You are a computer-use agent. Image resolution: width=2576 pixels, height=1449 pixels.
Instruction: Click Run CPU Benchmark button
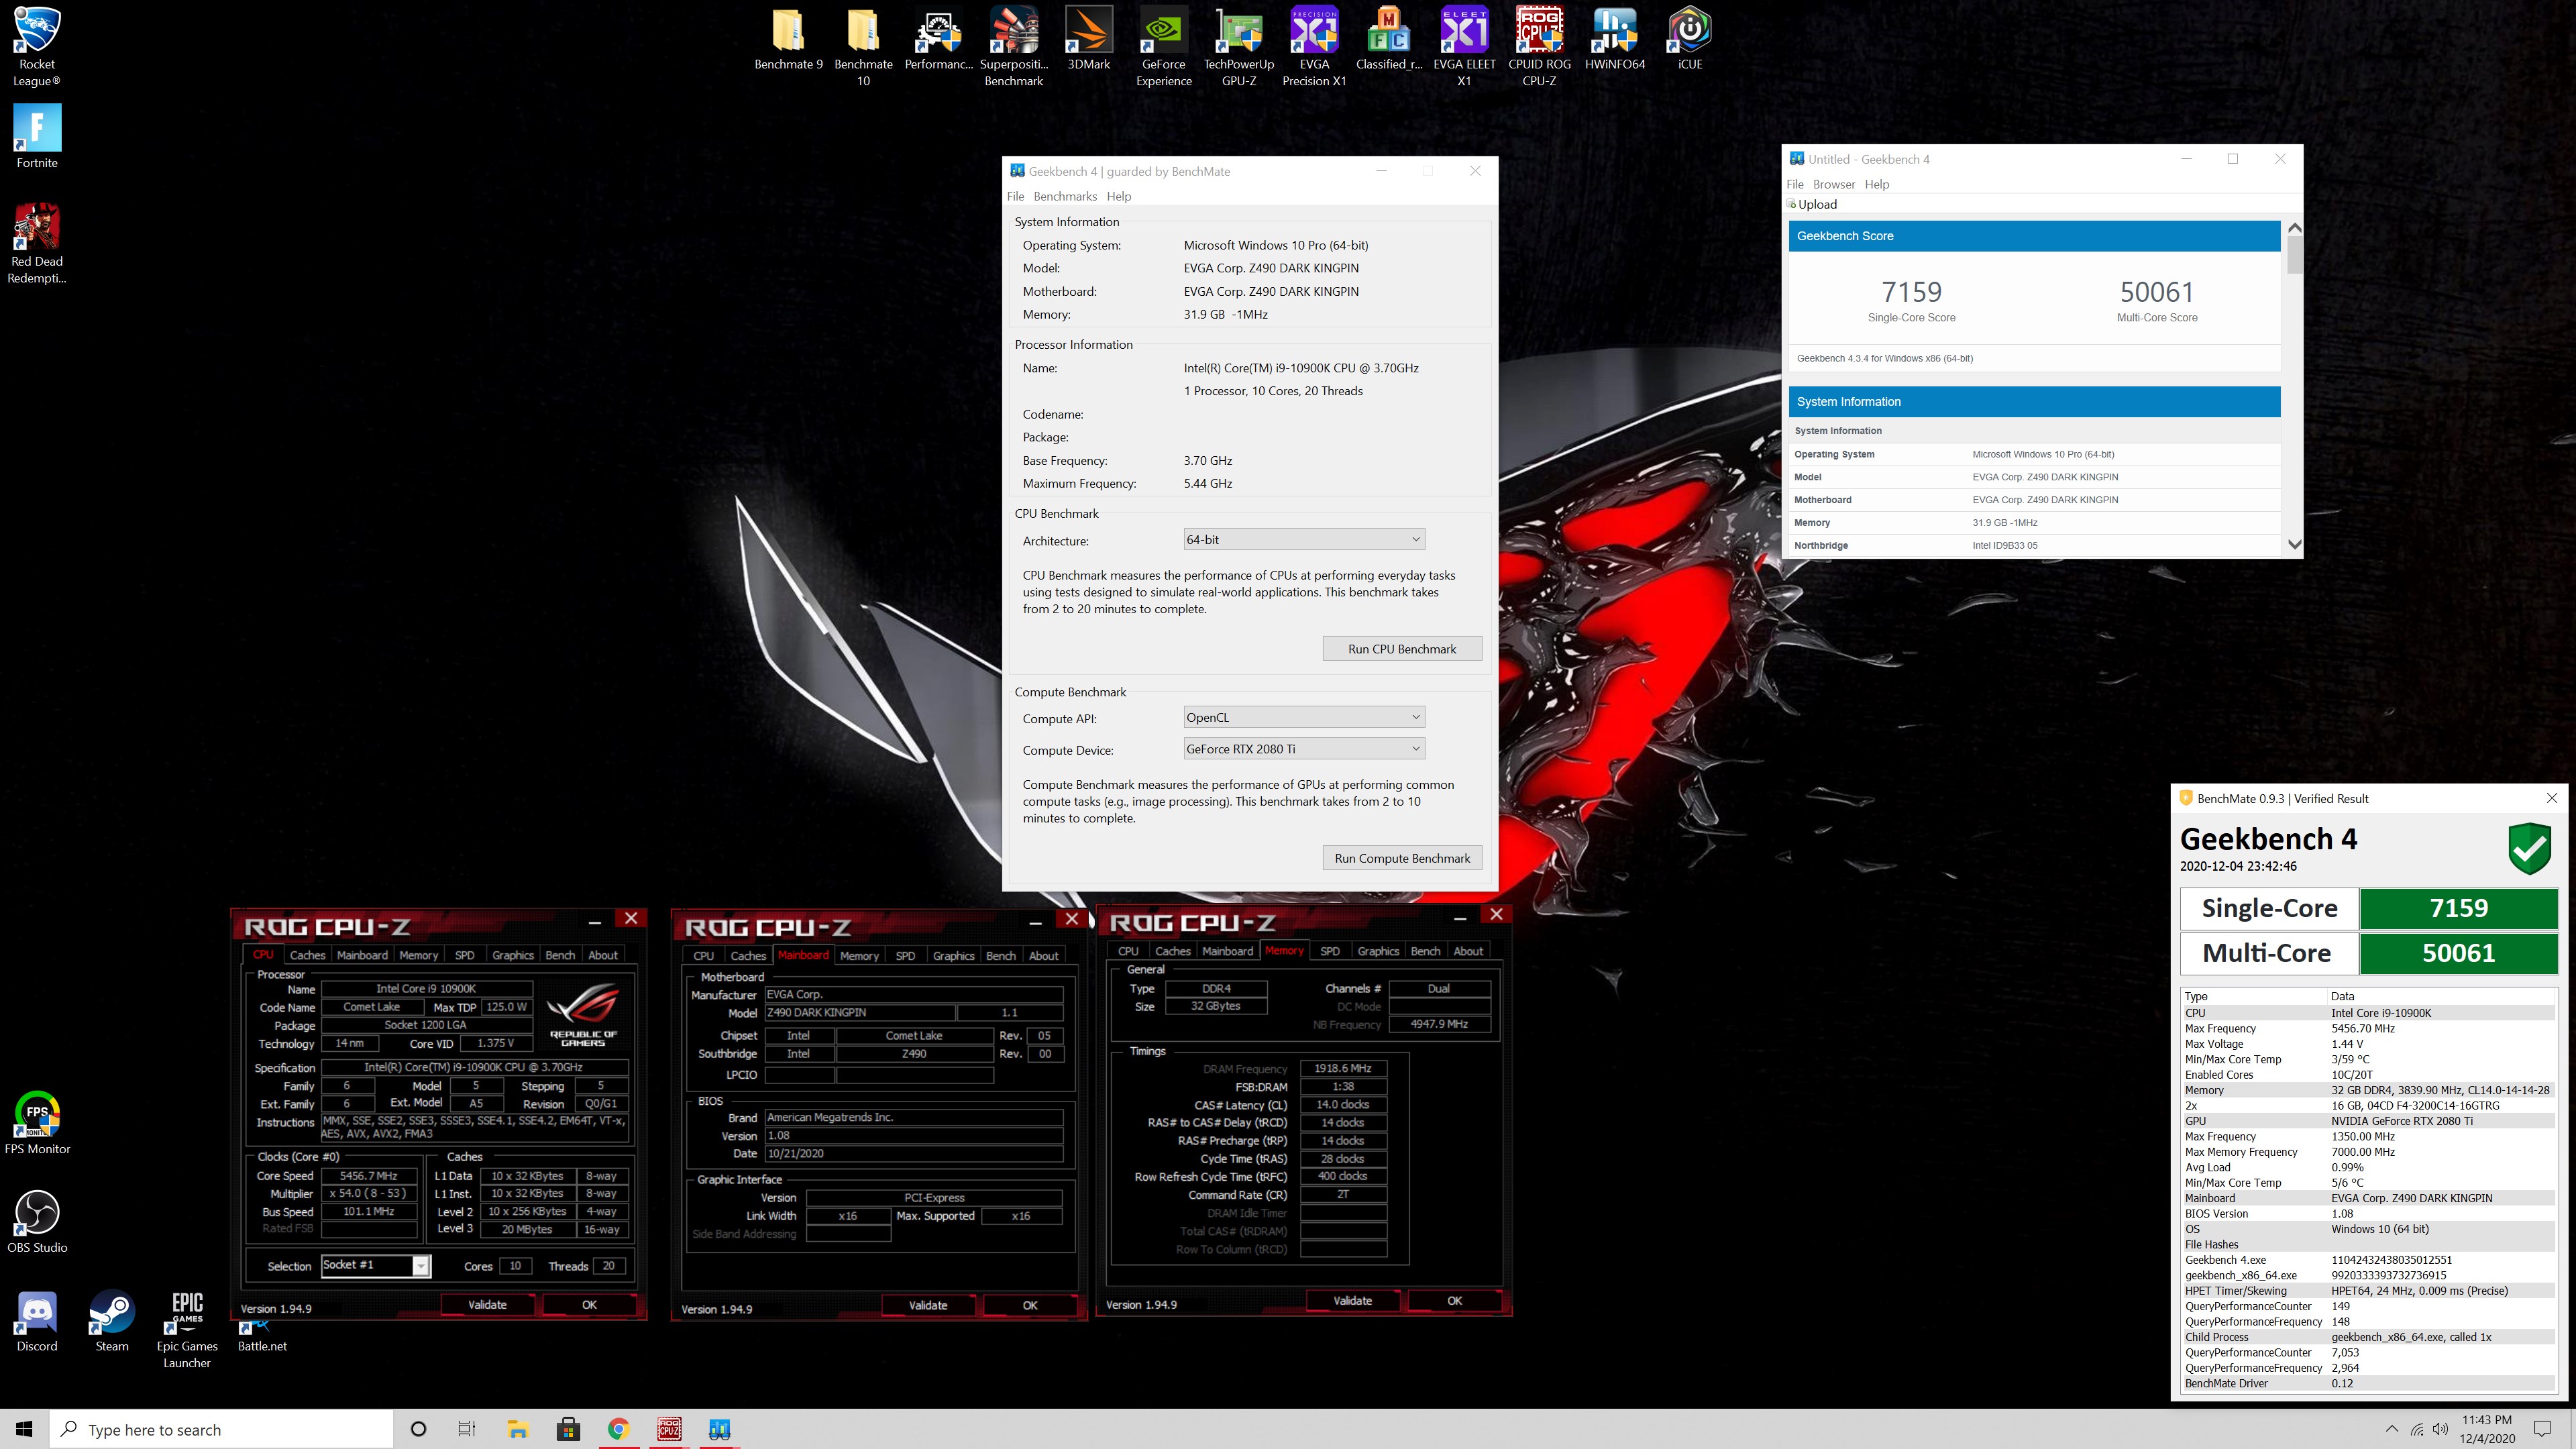(1401, 650)
